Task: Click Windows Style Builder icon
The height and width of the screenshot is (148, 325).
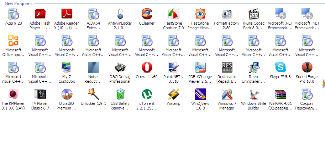Action: coord(254,94)
